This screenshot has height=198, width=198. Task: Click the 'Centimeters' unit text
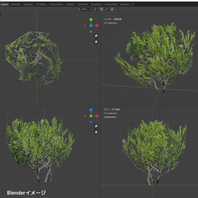coord(110,117)
